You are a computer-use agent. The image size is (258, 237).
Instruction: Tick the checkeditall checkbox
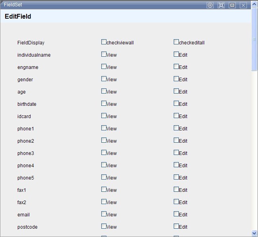coord(176,42)
